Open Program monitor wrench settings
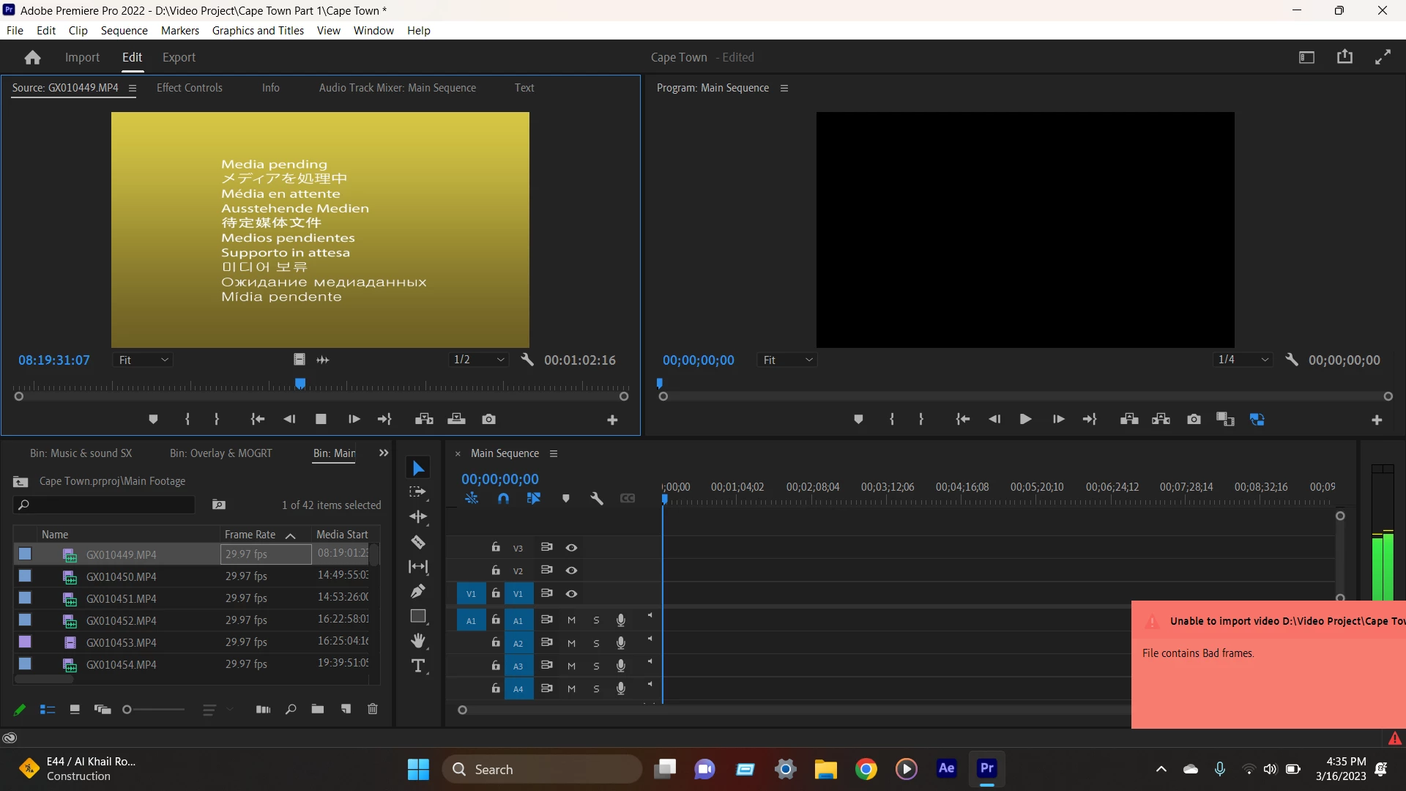This screenshot has width=1406, height=791. 1292,360
